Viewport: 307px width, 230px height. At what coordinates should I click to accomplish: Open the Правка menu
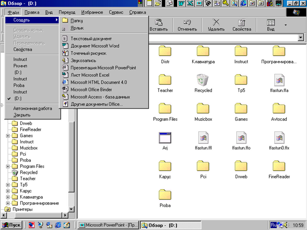pyautogui.click(x=32, y=12)
